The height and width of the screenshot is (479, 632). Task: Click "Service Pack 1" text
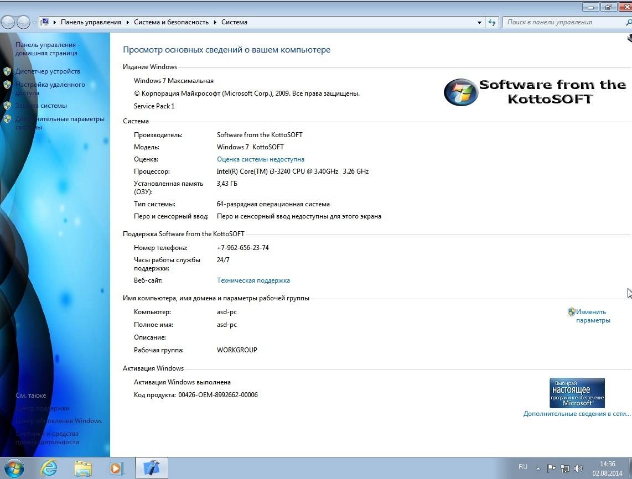pyautogui.click(x=154, y=106)
